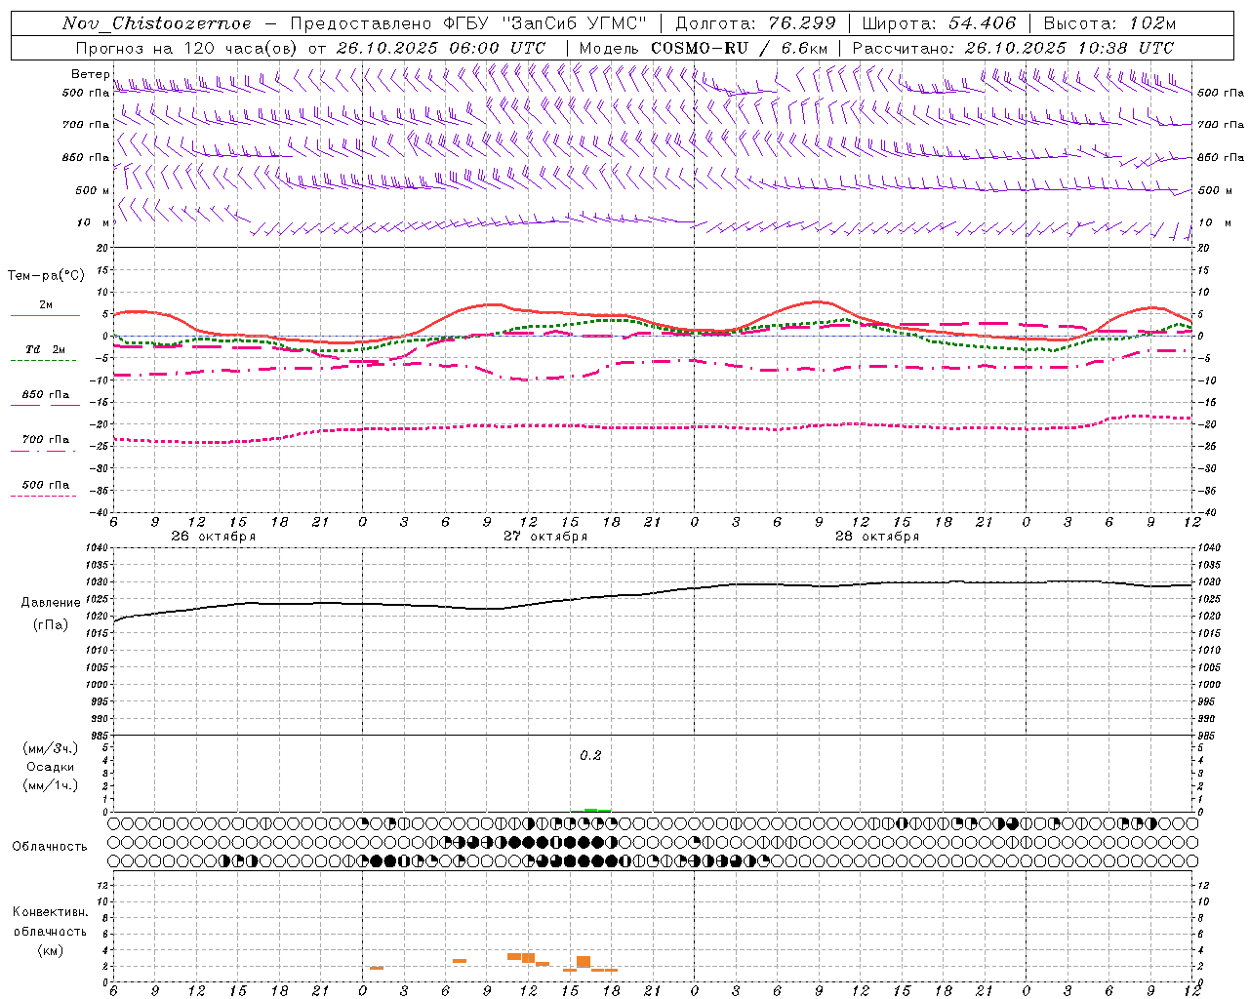
Task: Click the "Осадки" precipitation panel label
Action: [50, 767]
